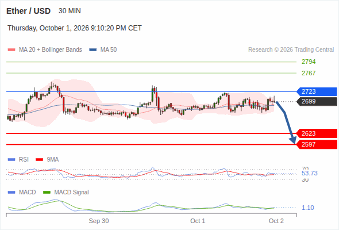The width and height of the screenshot is (339, 230).
Task: Click the 'Oct 2' time axis label
Action: [x=276, y=221]
